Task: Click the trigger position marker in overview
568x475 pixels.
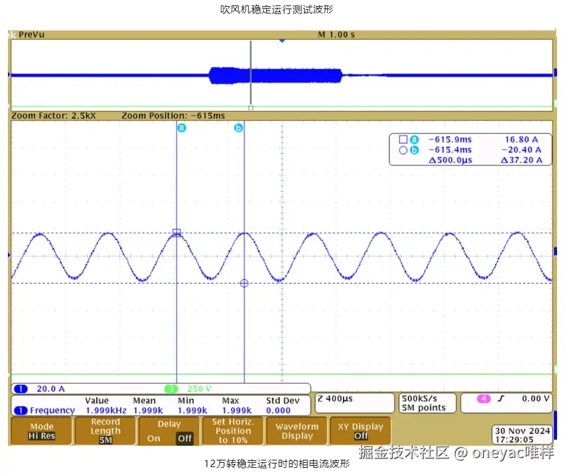Action: pyautogui.click(x=282, y=41)
